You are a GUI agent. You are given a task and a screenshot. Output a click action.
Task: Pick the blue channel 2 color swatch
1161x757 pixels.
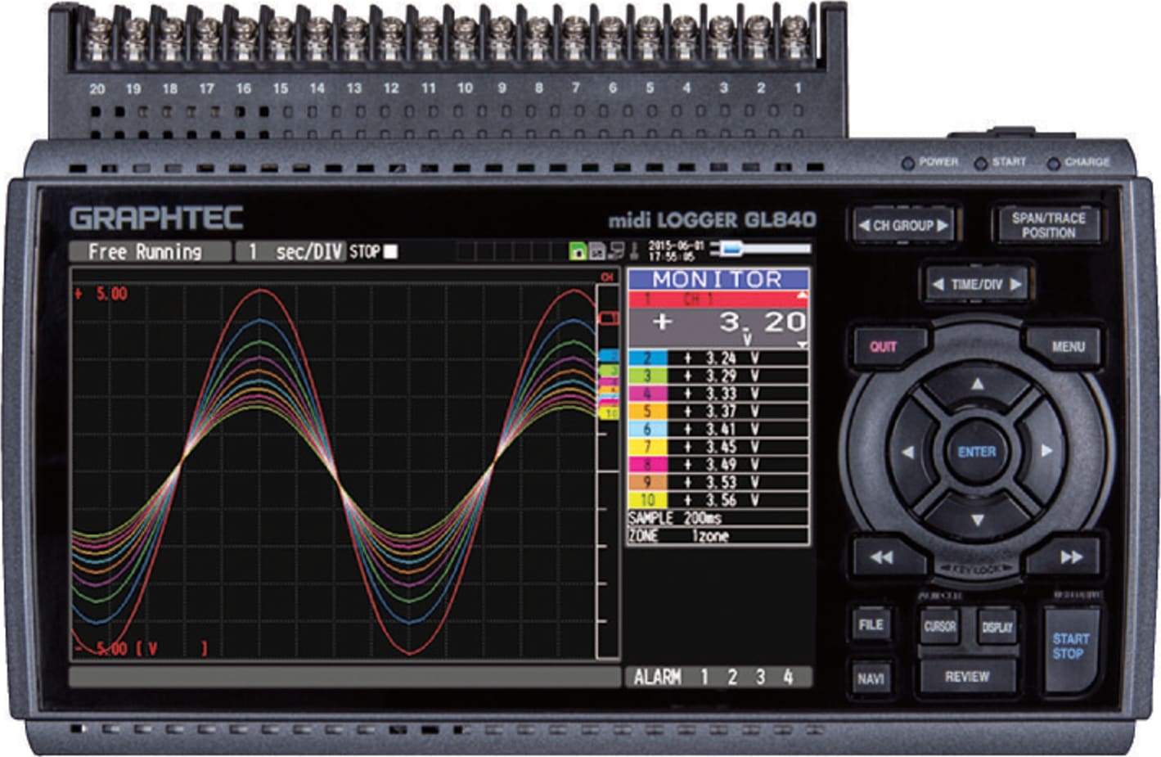(x=647, y=358)
